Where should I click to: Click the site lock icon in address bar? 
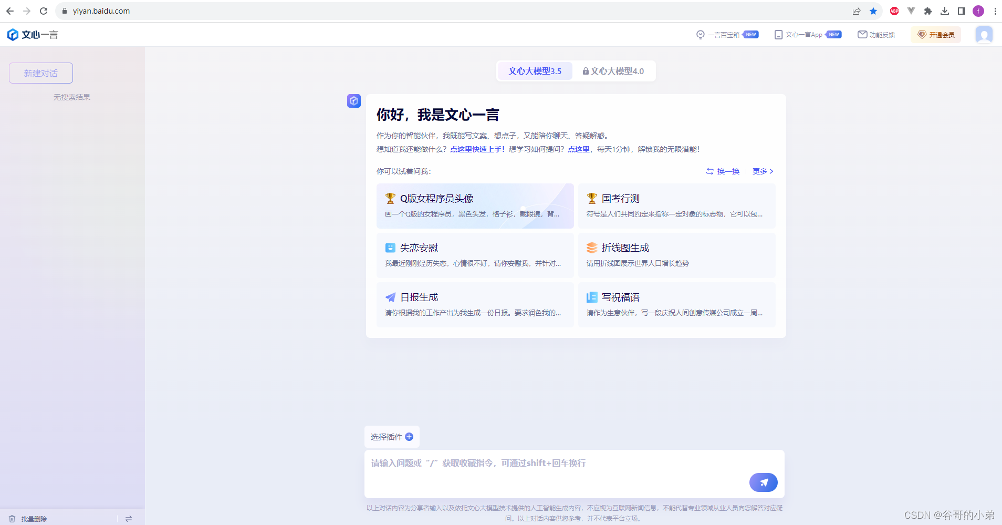[x=65, y=11]
